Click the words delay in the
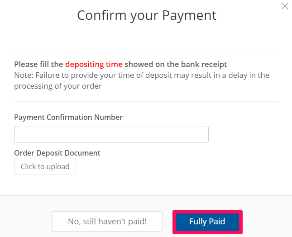Screen dimensions: 292x237 249,76
